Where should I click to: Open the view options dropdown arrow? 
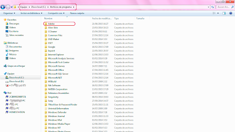tap(218, 13)
